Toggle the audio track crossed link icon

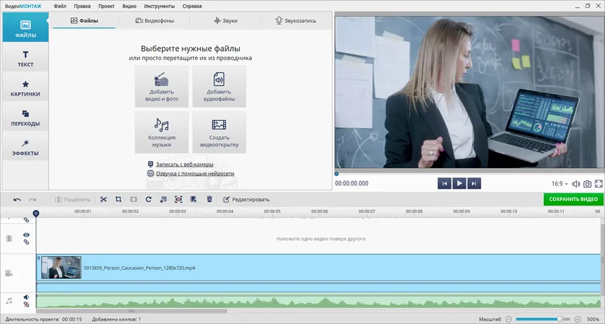(x=26, y=305)
